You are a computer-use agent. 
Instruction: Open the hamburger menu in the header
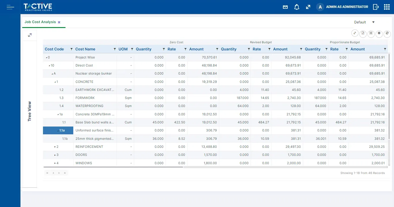10,7
